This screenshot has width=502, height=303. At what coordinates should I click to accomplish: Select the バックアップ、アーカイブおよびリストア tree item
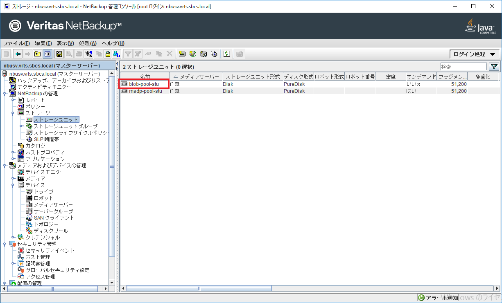click(63, 81)
